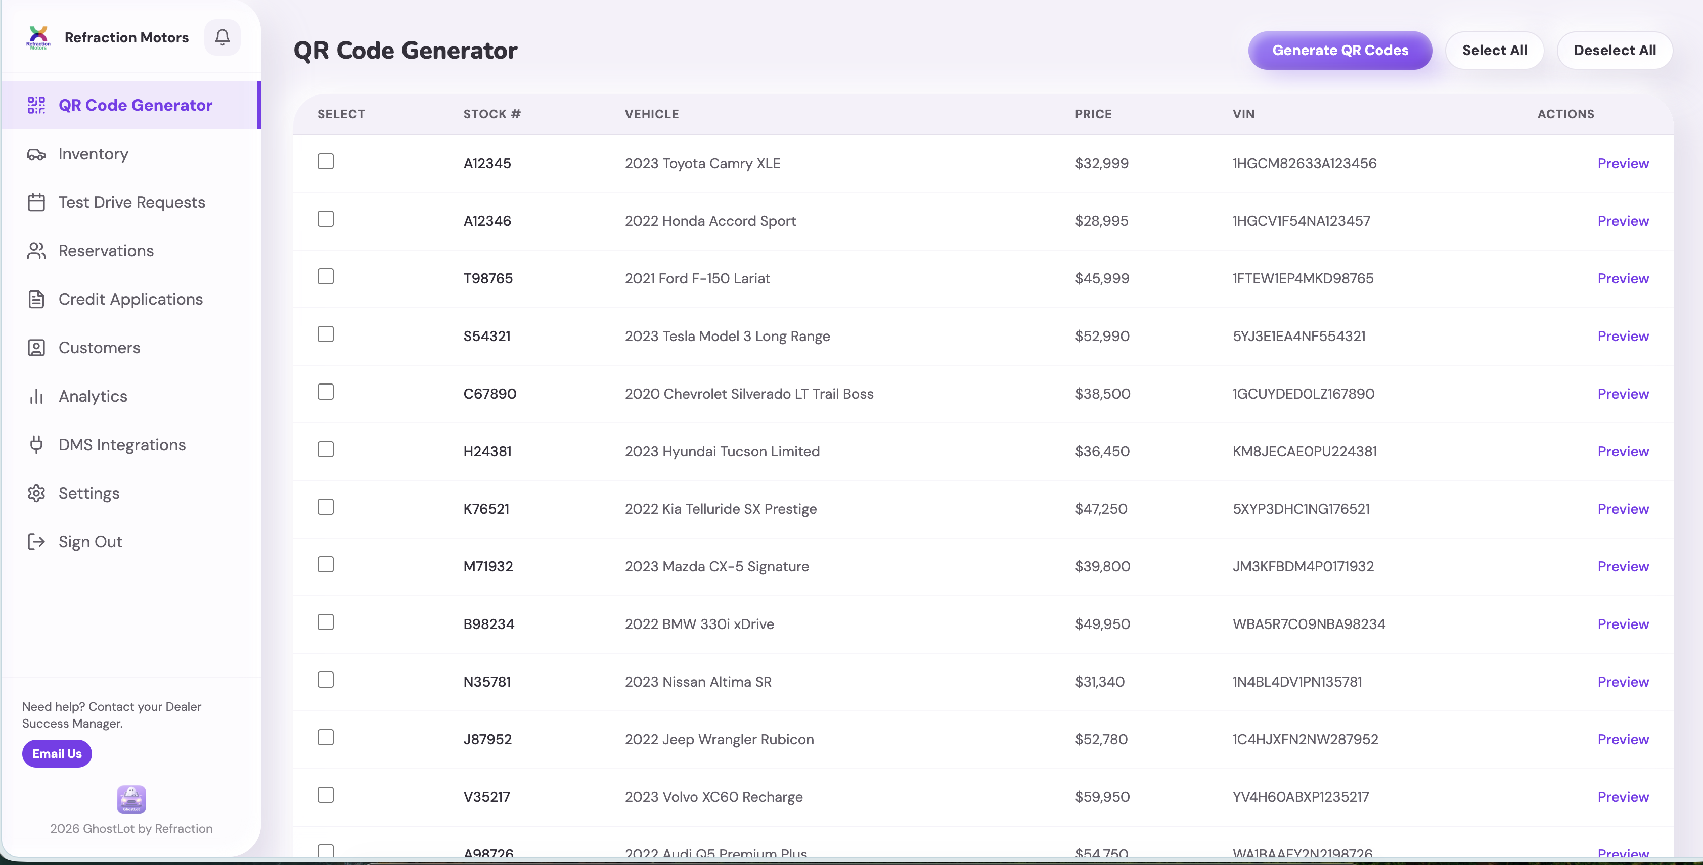This screenshot has width=1703, height=865.
Task: Click the Analytics bar chart icon
Action: coord(36,397)
